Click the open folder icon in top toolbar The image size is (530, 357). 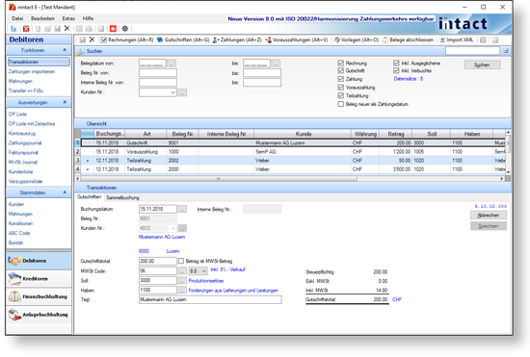pos(47,29)
